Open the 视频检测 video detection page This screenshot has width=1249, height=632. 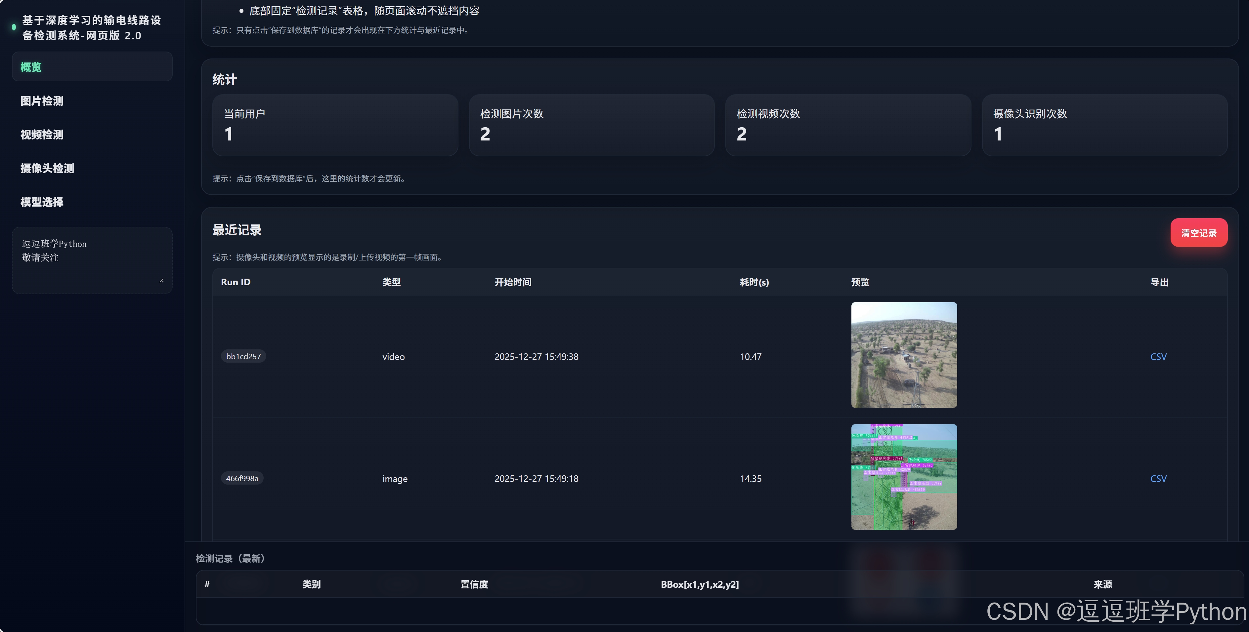pyautogui.click(x=42, y=135)
